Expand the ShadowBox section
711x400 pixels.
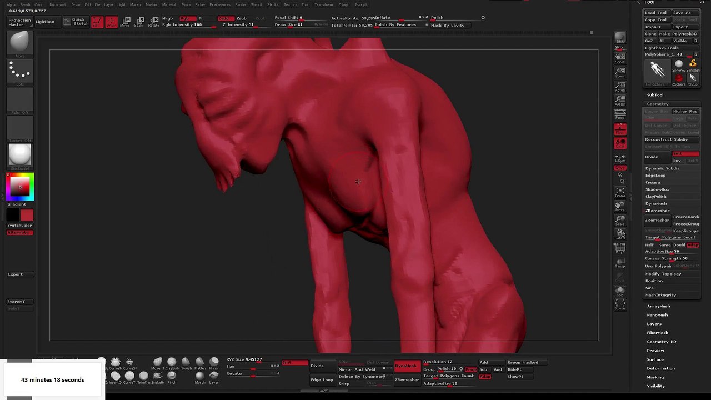pyautogui.click(x=657, y=189)
